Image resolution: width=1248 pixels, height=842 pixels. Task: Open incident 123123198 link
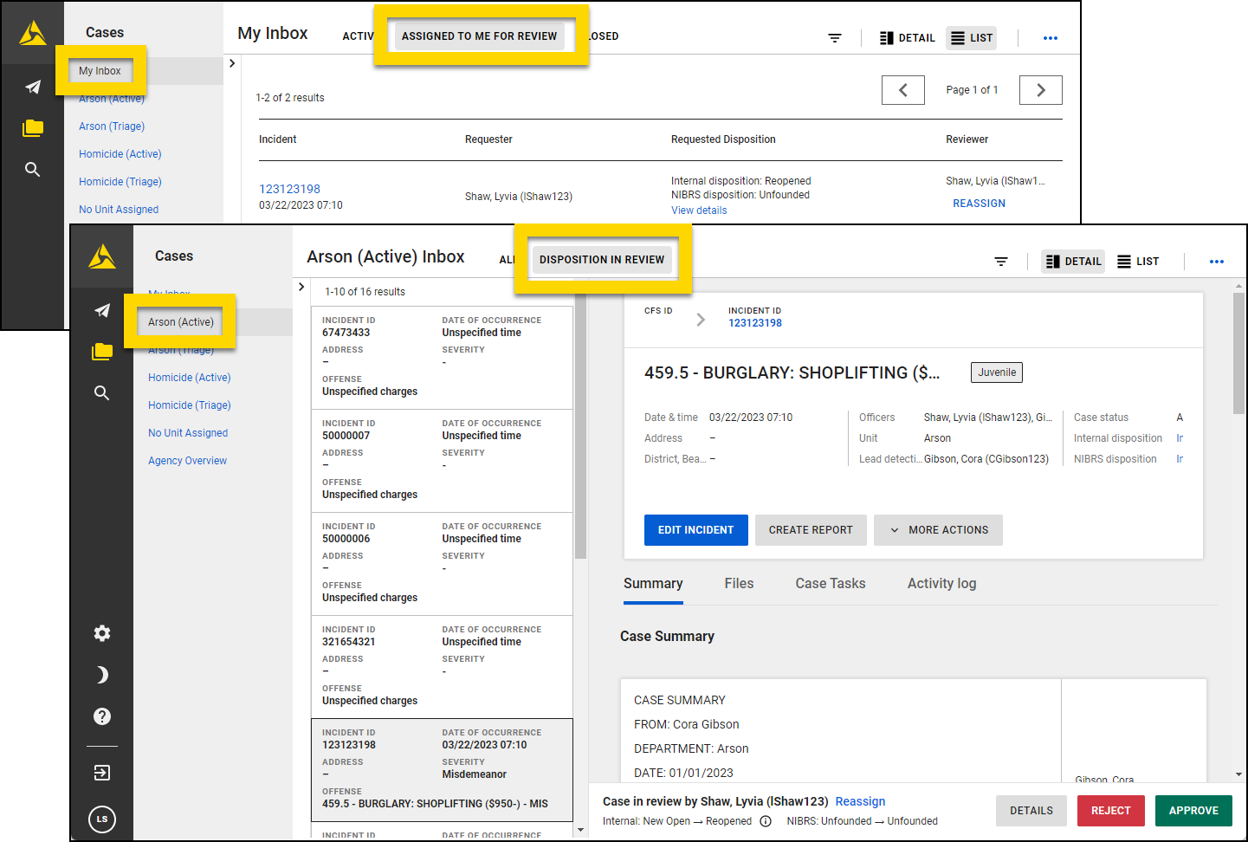754,322
